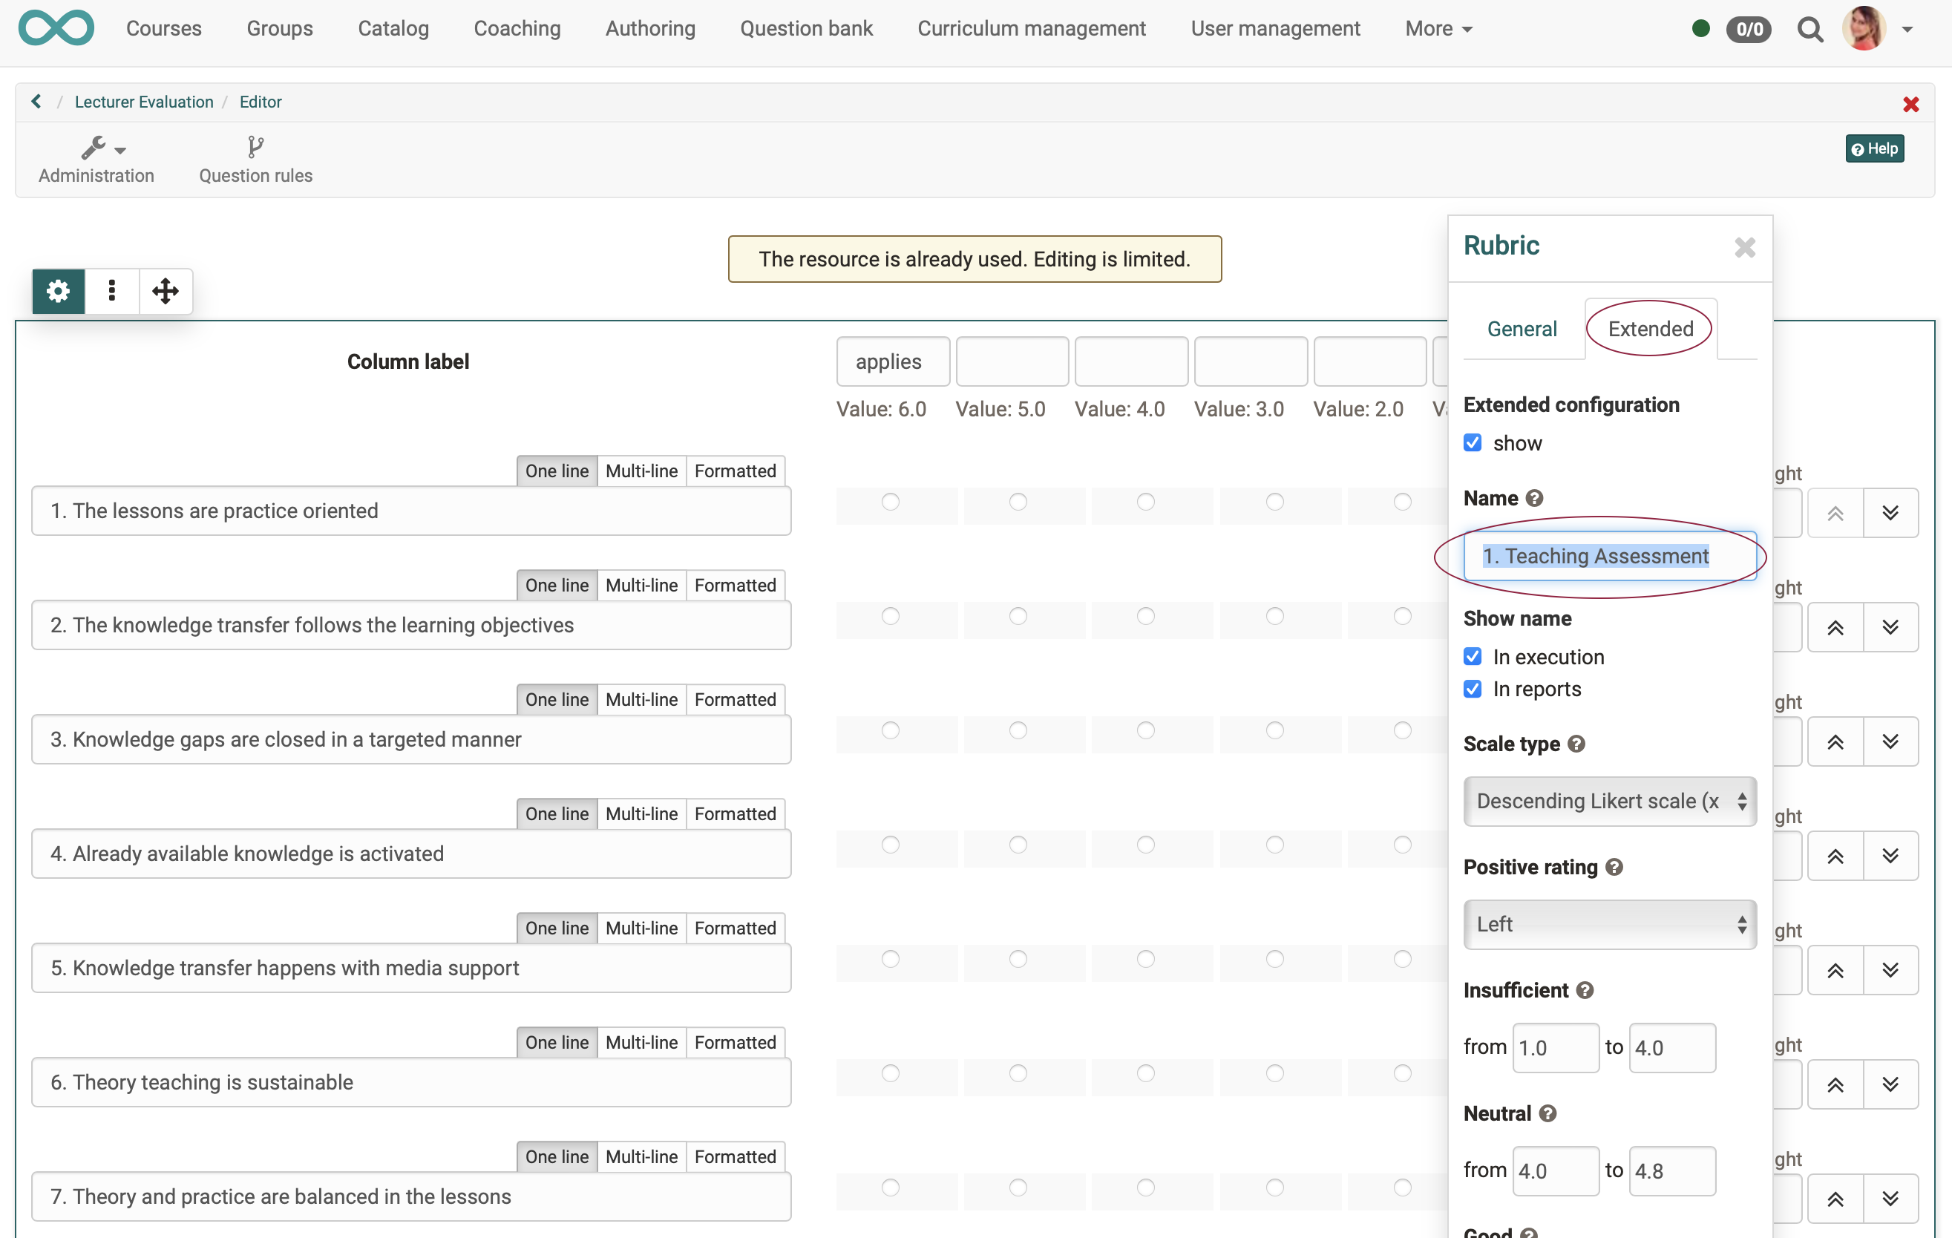Open the Scale type Likert dropdown

[1609, 801]
